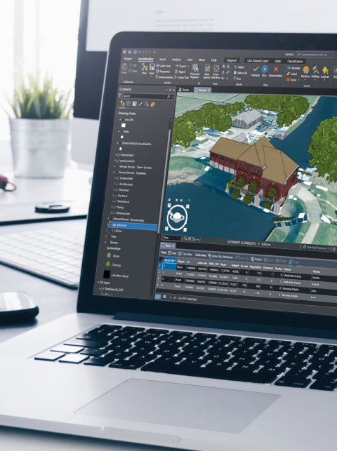Image resolution: width=337 pixels, height=451 pixels.
Task: Insert Iterators from the ribbon
Action: click(x=305, y=70)
